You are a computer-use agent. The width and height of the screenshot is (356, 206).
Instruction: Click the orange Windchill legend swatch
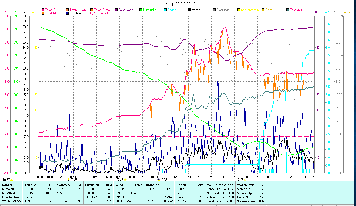pyautogui.click(x=43, y=13)
